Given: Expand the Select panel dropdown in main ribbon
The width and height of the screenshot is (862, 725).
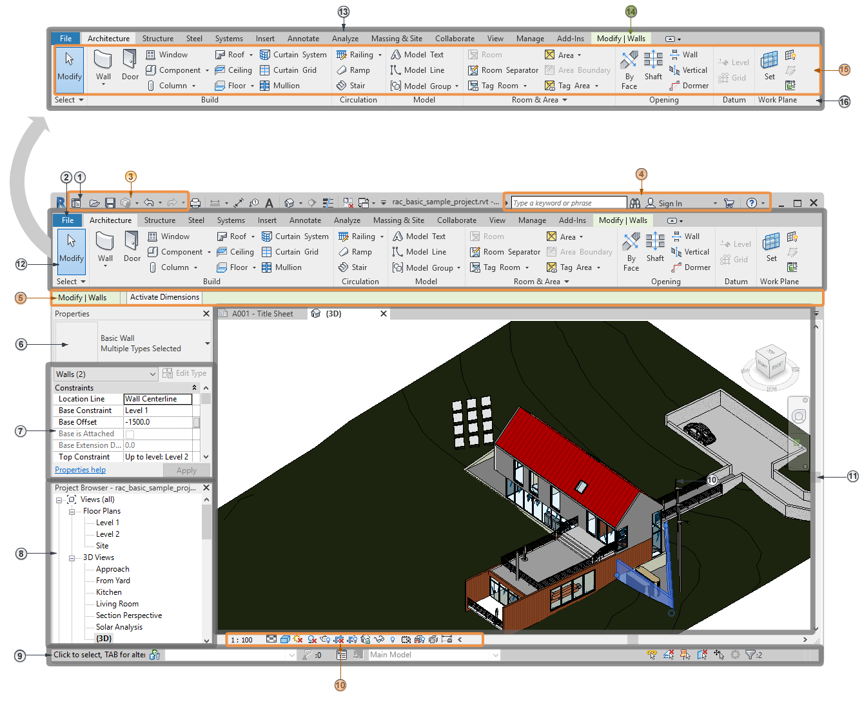Looking at the screenshot, I should click(71, 282).
